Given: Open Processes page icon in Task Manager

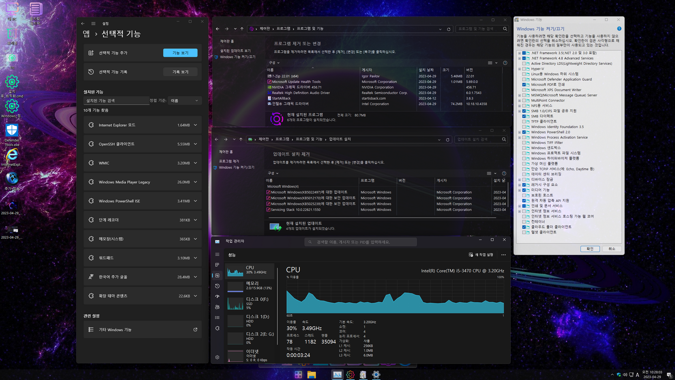Looking at the screenshot, I should [217, 265].
